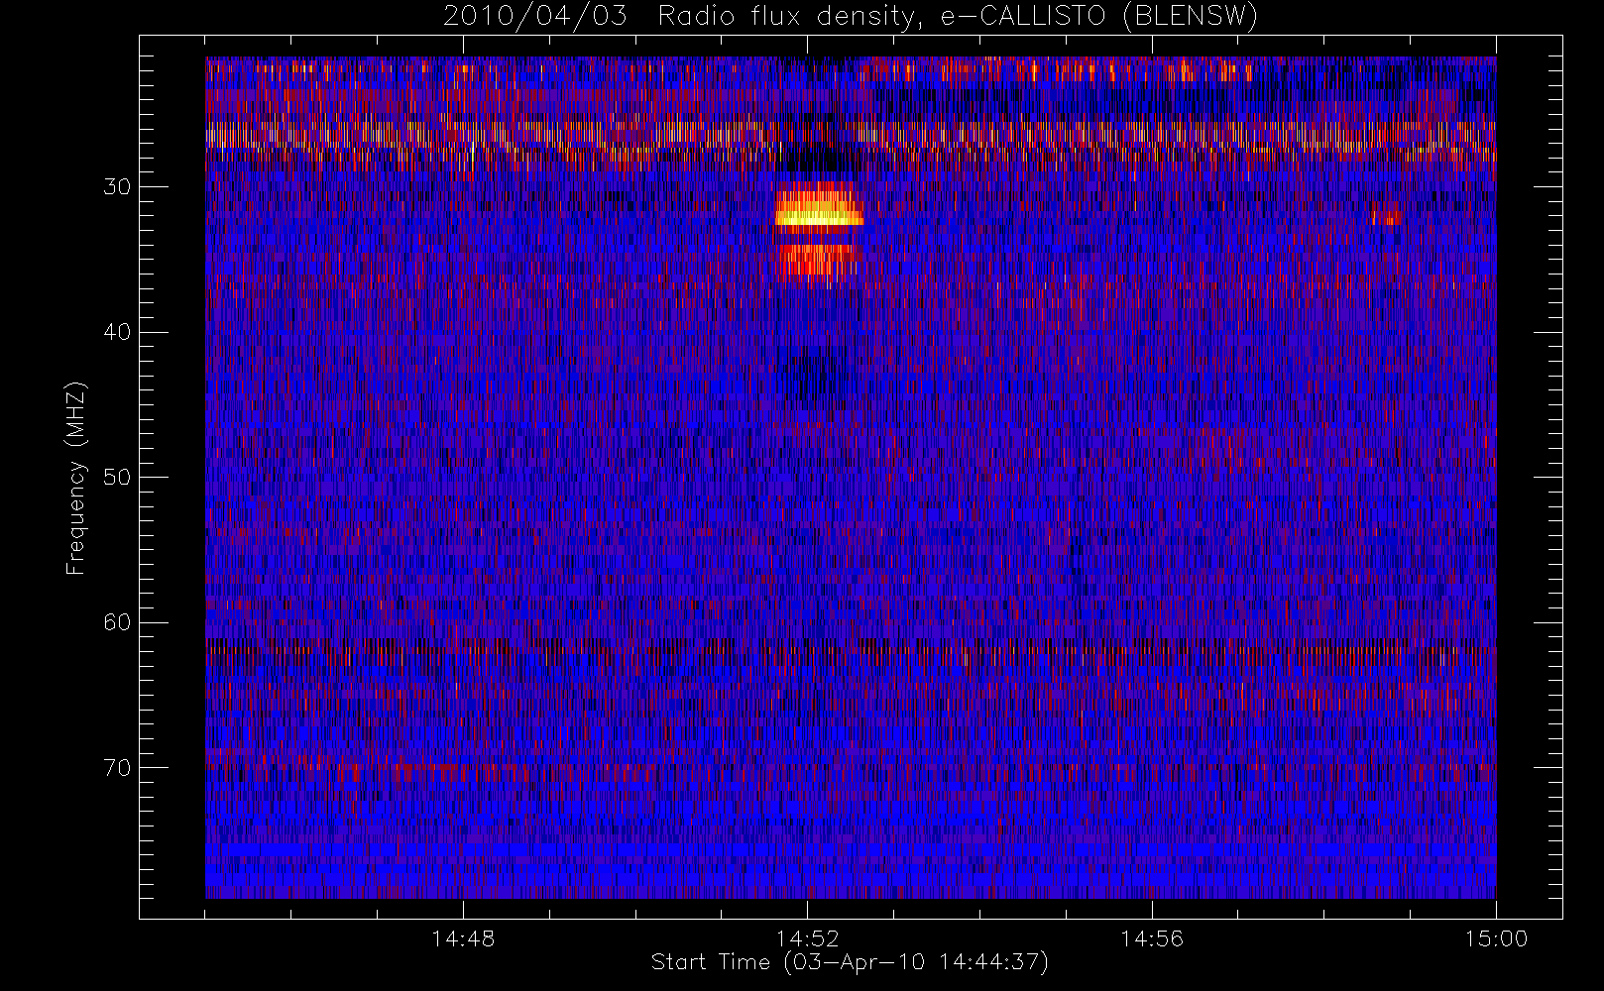Click the 'Frequency (MHz)' axis label

[76, 478]
